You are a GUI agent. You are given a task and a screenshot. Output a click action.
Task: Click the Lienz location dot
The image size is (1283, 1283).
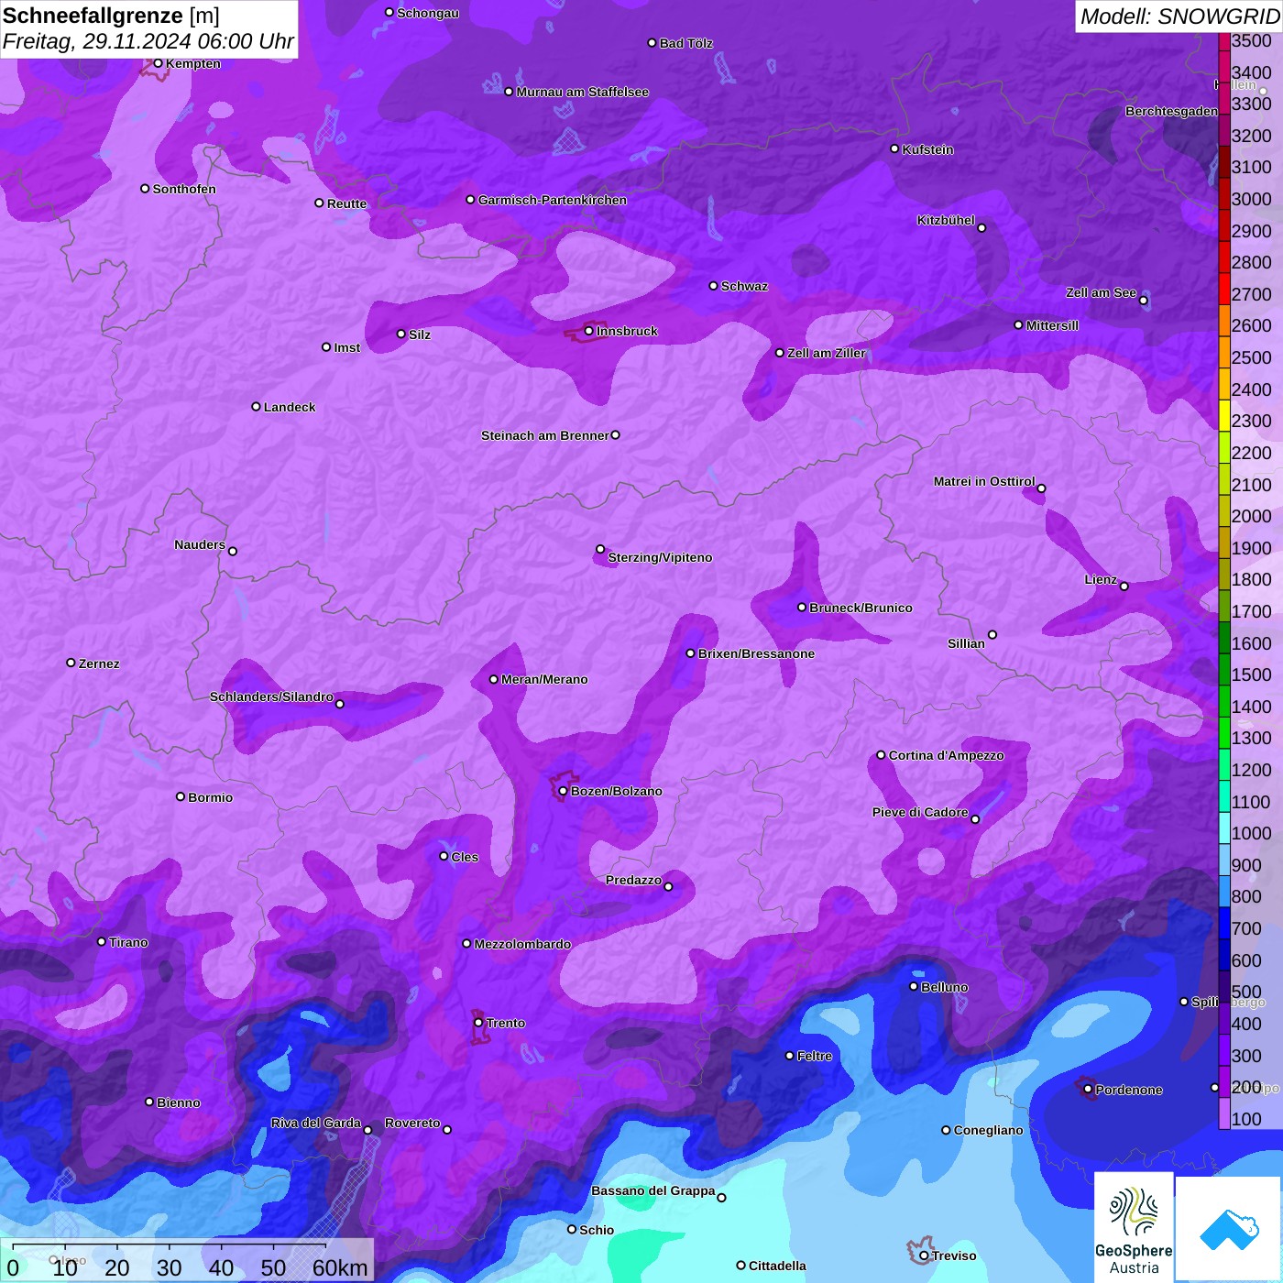pyautogui.click(x=1124, y=586)
